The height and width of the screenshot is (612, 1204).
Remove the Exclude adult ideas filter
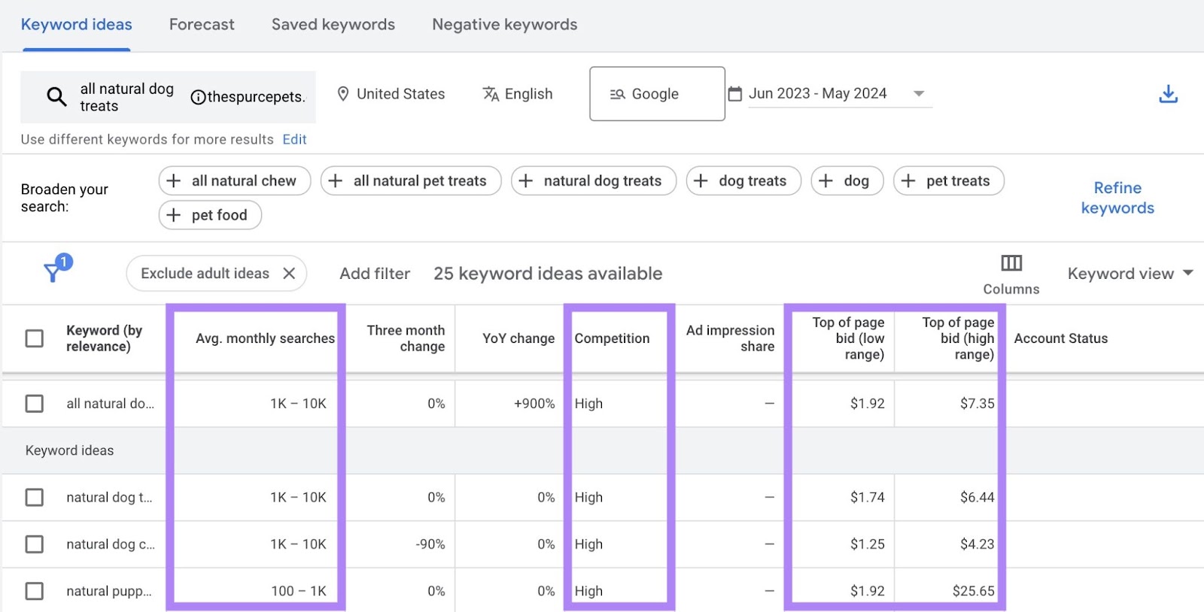tap(289, 274)
